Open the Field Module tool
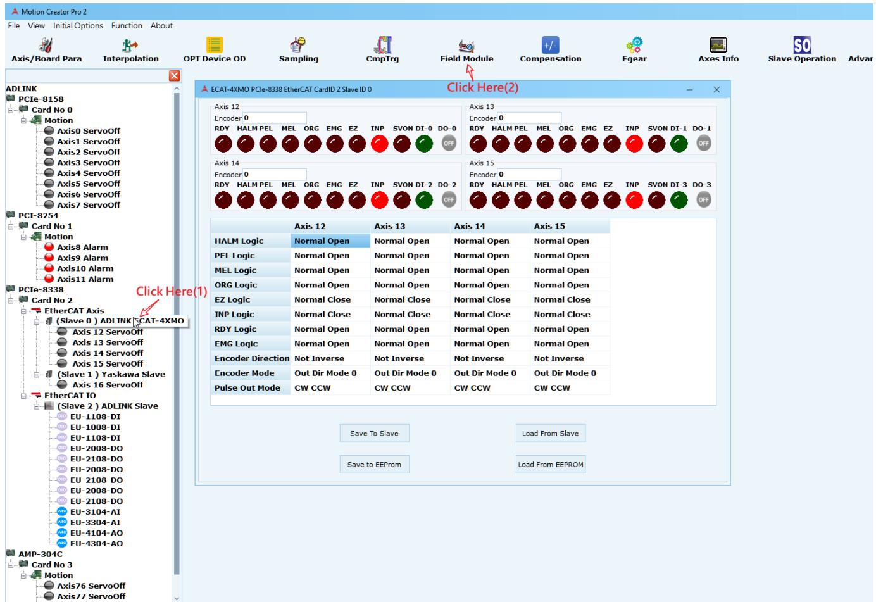The width and height of the screenshot is (876, 602). tap(466, 49)
